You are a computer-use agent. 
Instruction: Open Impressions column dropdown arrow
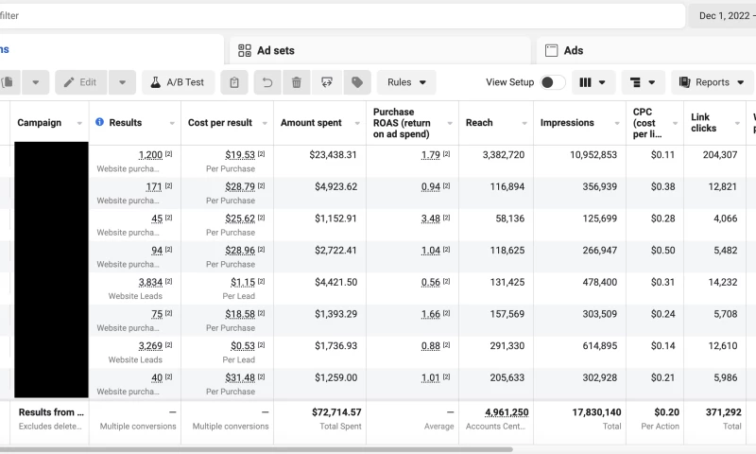click(617, 124)
